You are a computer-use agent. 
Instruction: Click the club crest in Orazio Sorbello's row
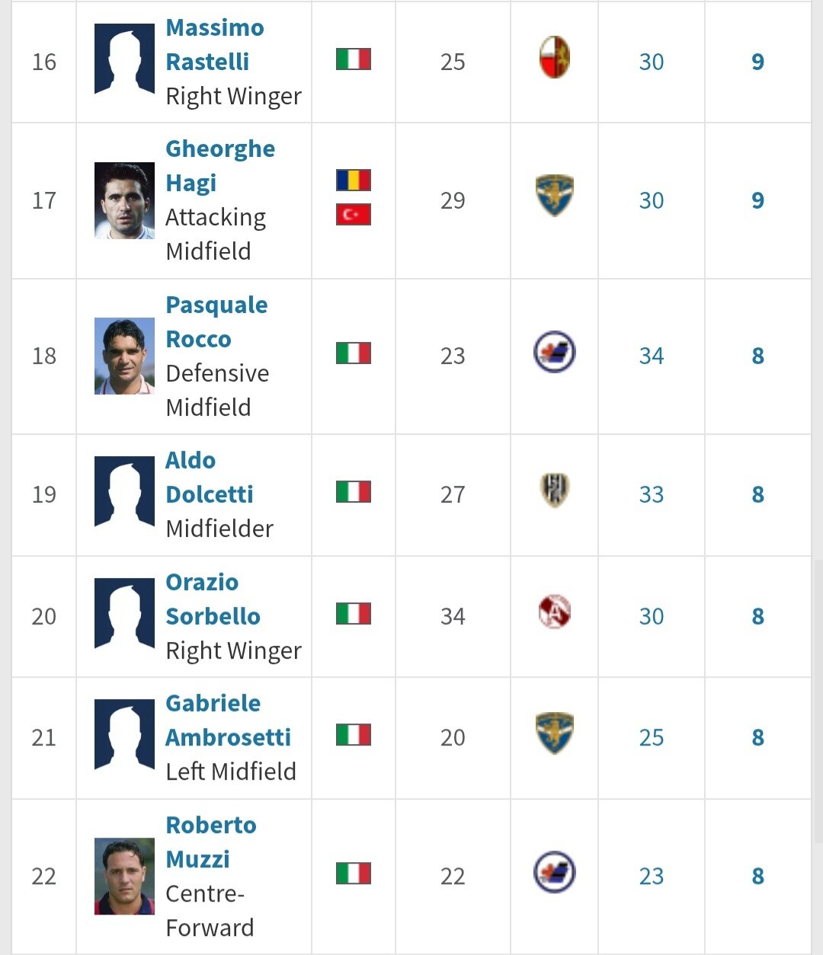[x=554, y=612]
